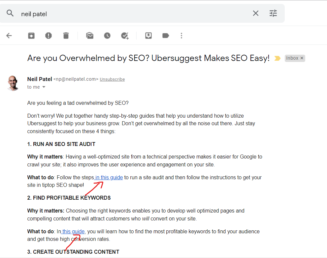Delete this email with trash icon
The width and height of the screenshot is (327, 258).
66,36
